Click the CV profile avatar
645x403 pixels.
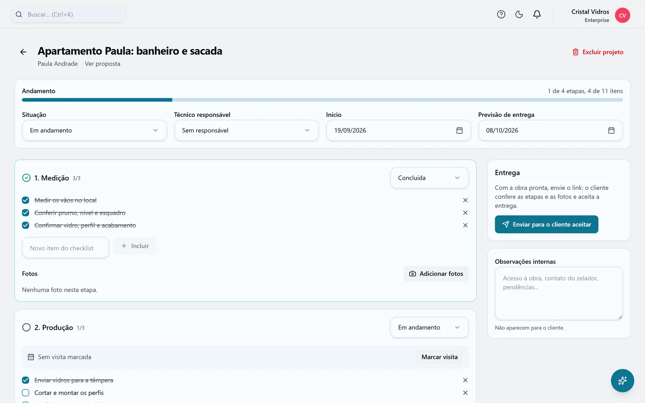[622, 15]
